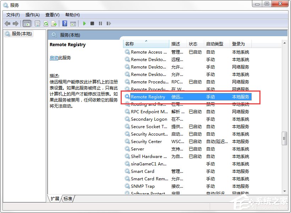Image resolution: width=291 pixels, height=213 pixels.
Task: Open service Properties via toolbar icon
Action: (x=37, y=23)
